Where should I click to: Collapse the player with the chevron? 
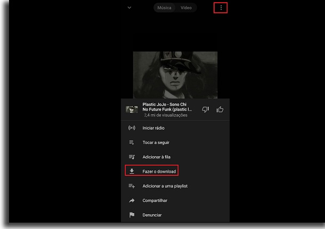[x=129, y=7]
